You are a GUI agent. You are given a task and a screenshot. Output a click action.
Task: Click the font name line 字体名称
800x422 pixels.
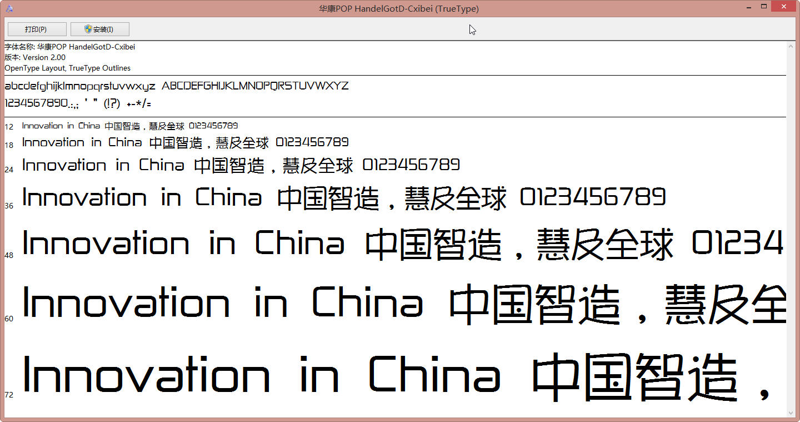tap(70, 47)
